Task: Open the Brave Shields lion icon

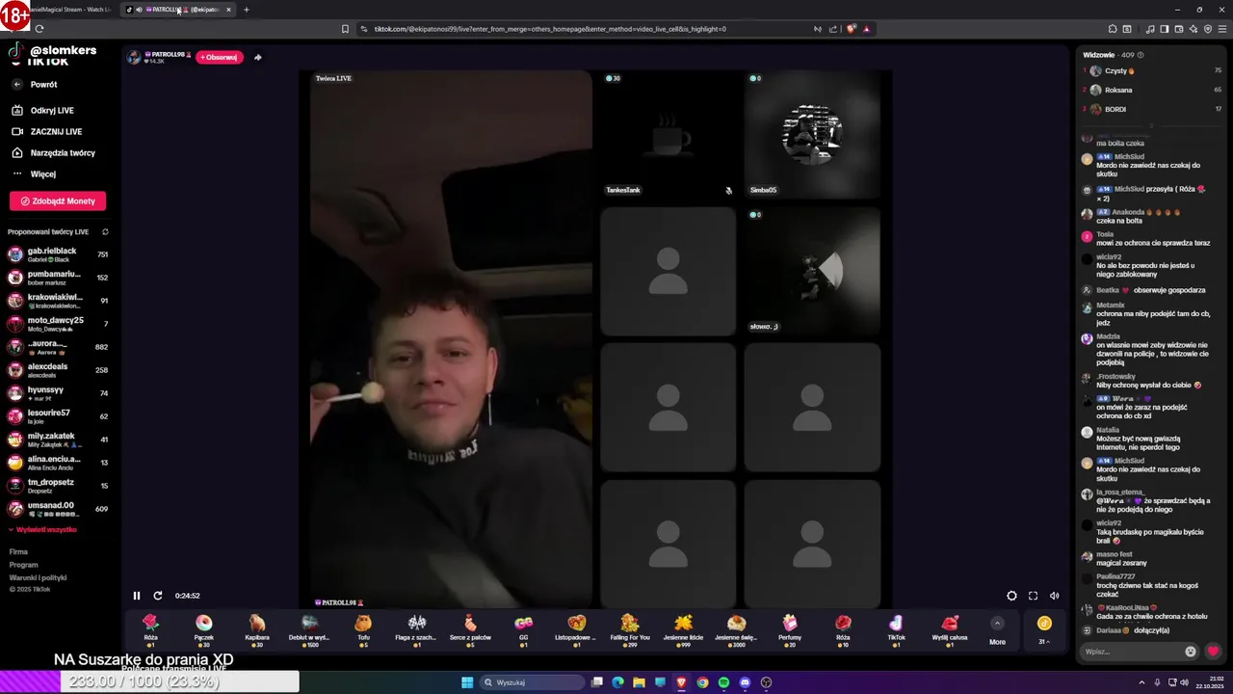Action: point(851,29)
